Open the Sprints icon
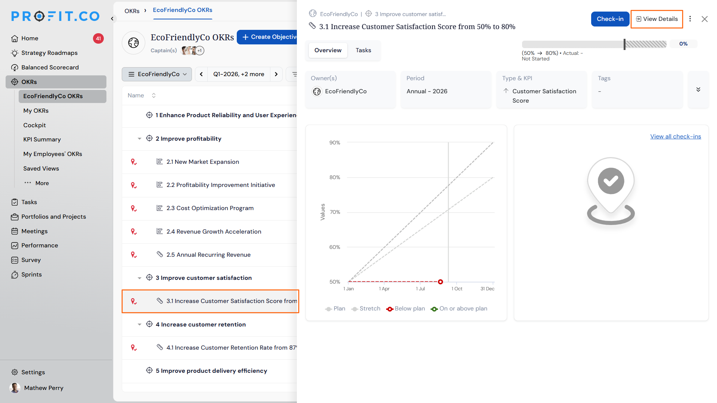Screen dimensions: 717x403 coord(15,275)
